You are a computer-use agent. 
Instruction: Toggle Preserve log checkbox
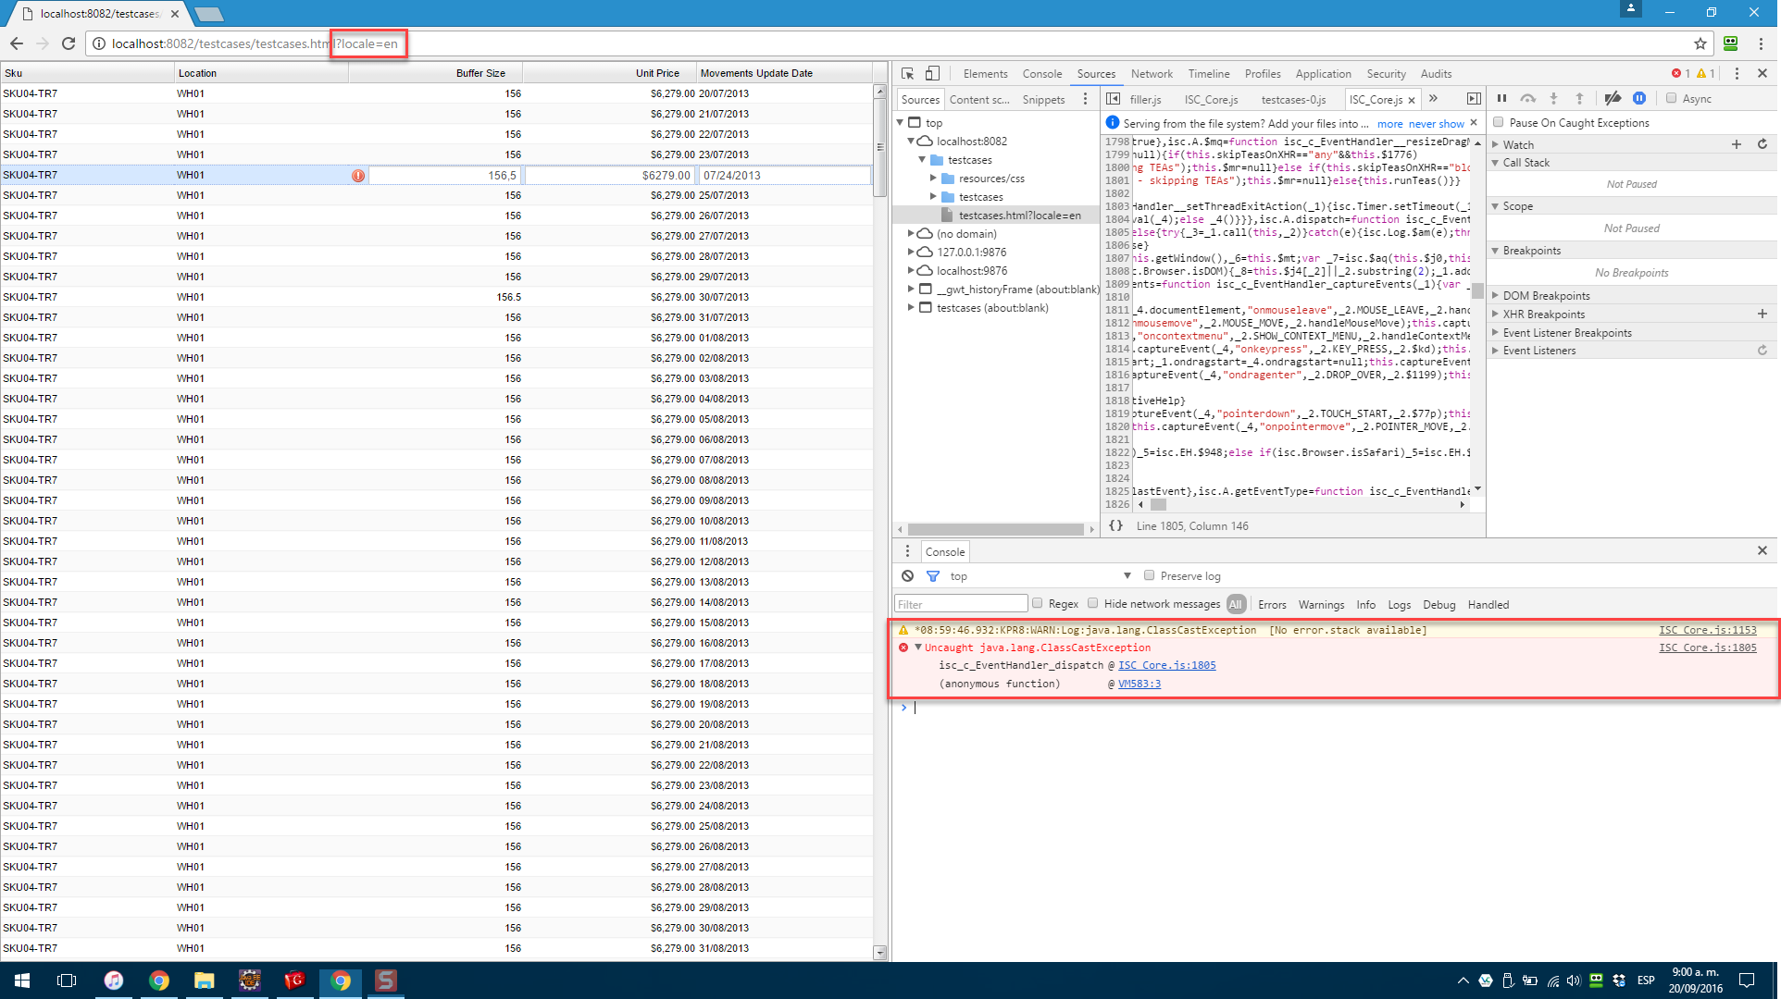1149,576
